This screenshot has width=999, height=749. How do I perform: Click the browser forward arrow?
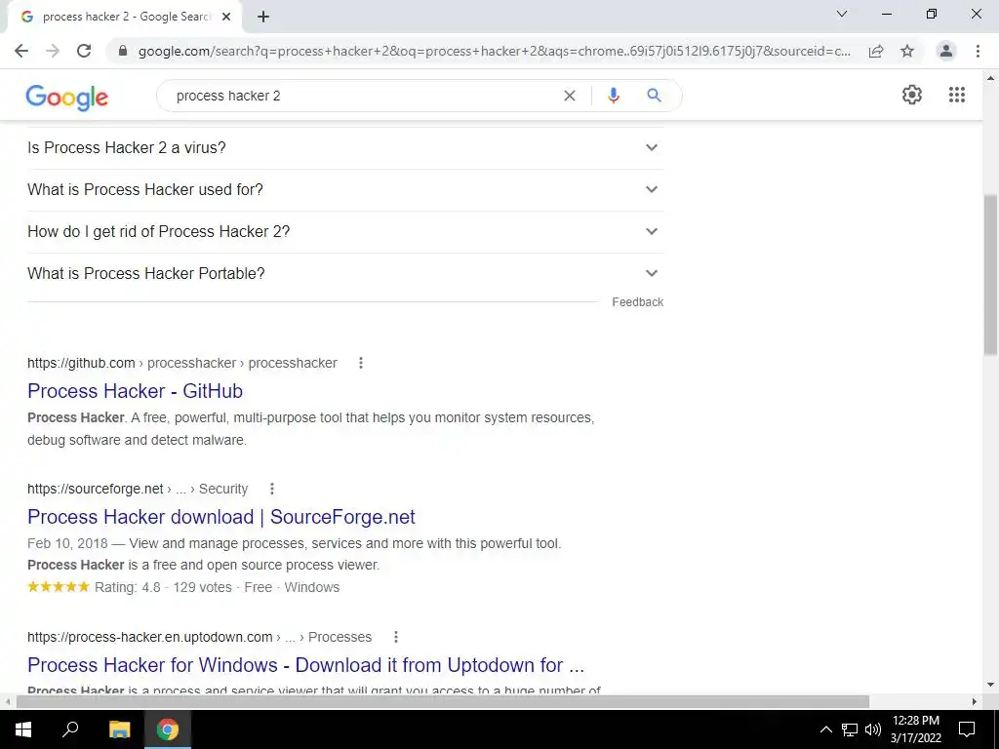click(53, 51)
